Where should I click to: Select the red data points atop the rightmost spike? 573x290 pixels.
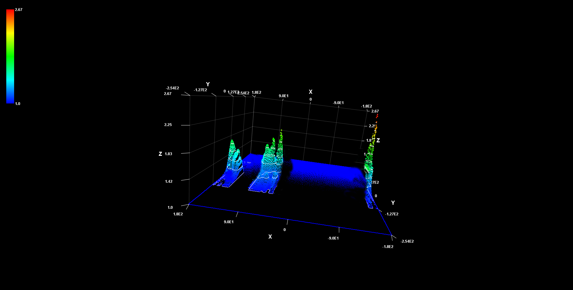(x=377, y=116)
